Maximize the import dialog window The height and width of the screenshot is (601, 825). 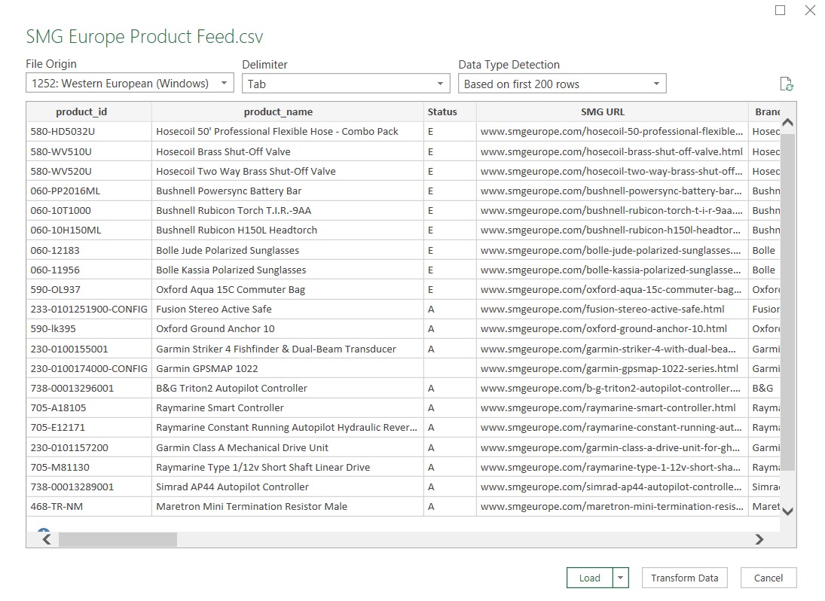(x=781, y=10)
